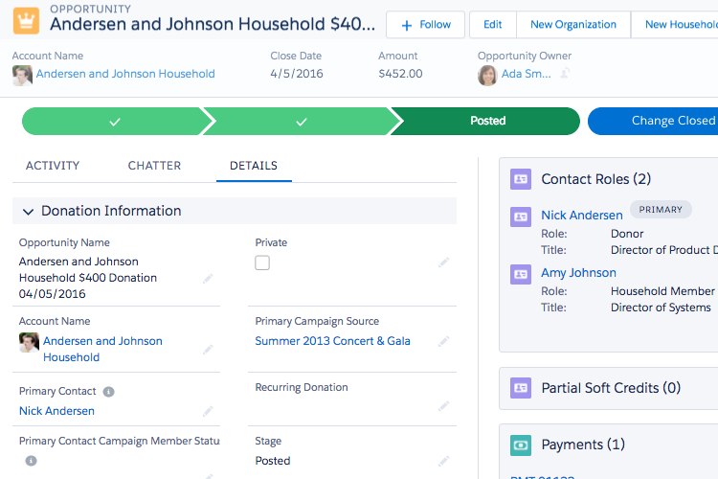Viewport: 718px width, 479px height.
Task: Click info icon next to Primary Contact
Action: coord(109,392)
